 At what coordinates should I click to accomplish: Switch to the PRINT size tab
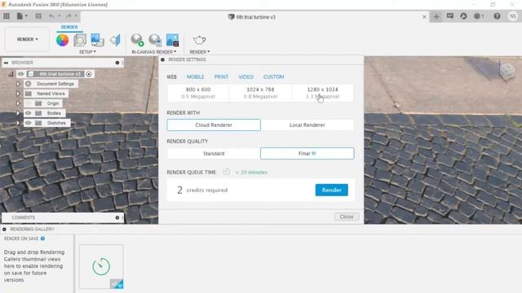point(221,77)
